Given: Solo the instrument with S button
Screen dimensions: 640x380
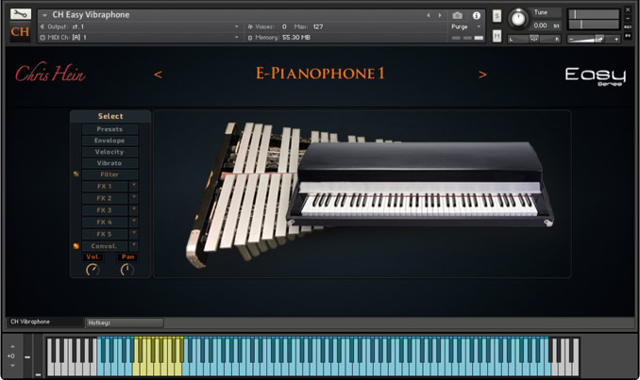Looking at the screenshot, I should tap(497, 16).
